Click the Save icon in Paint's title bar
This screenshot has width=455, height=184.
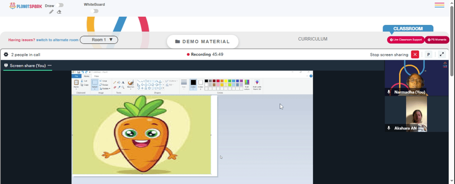pyautogui.click(x=79, y=72)
